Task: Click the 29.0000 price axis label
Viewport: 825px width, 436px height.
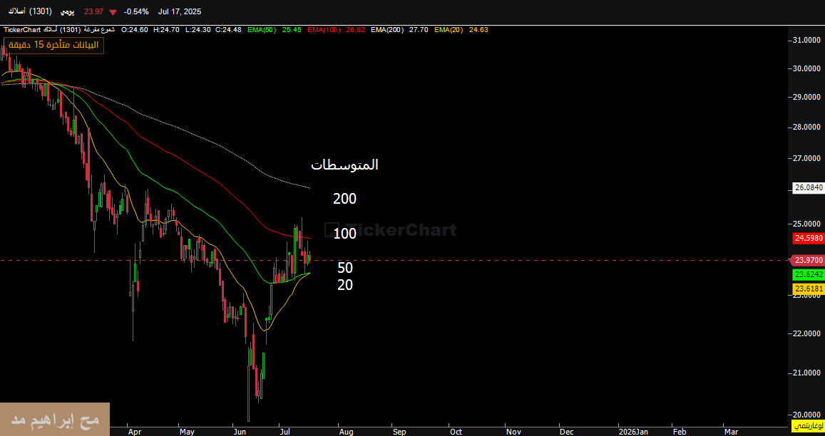Action: coord(807,98)
